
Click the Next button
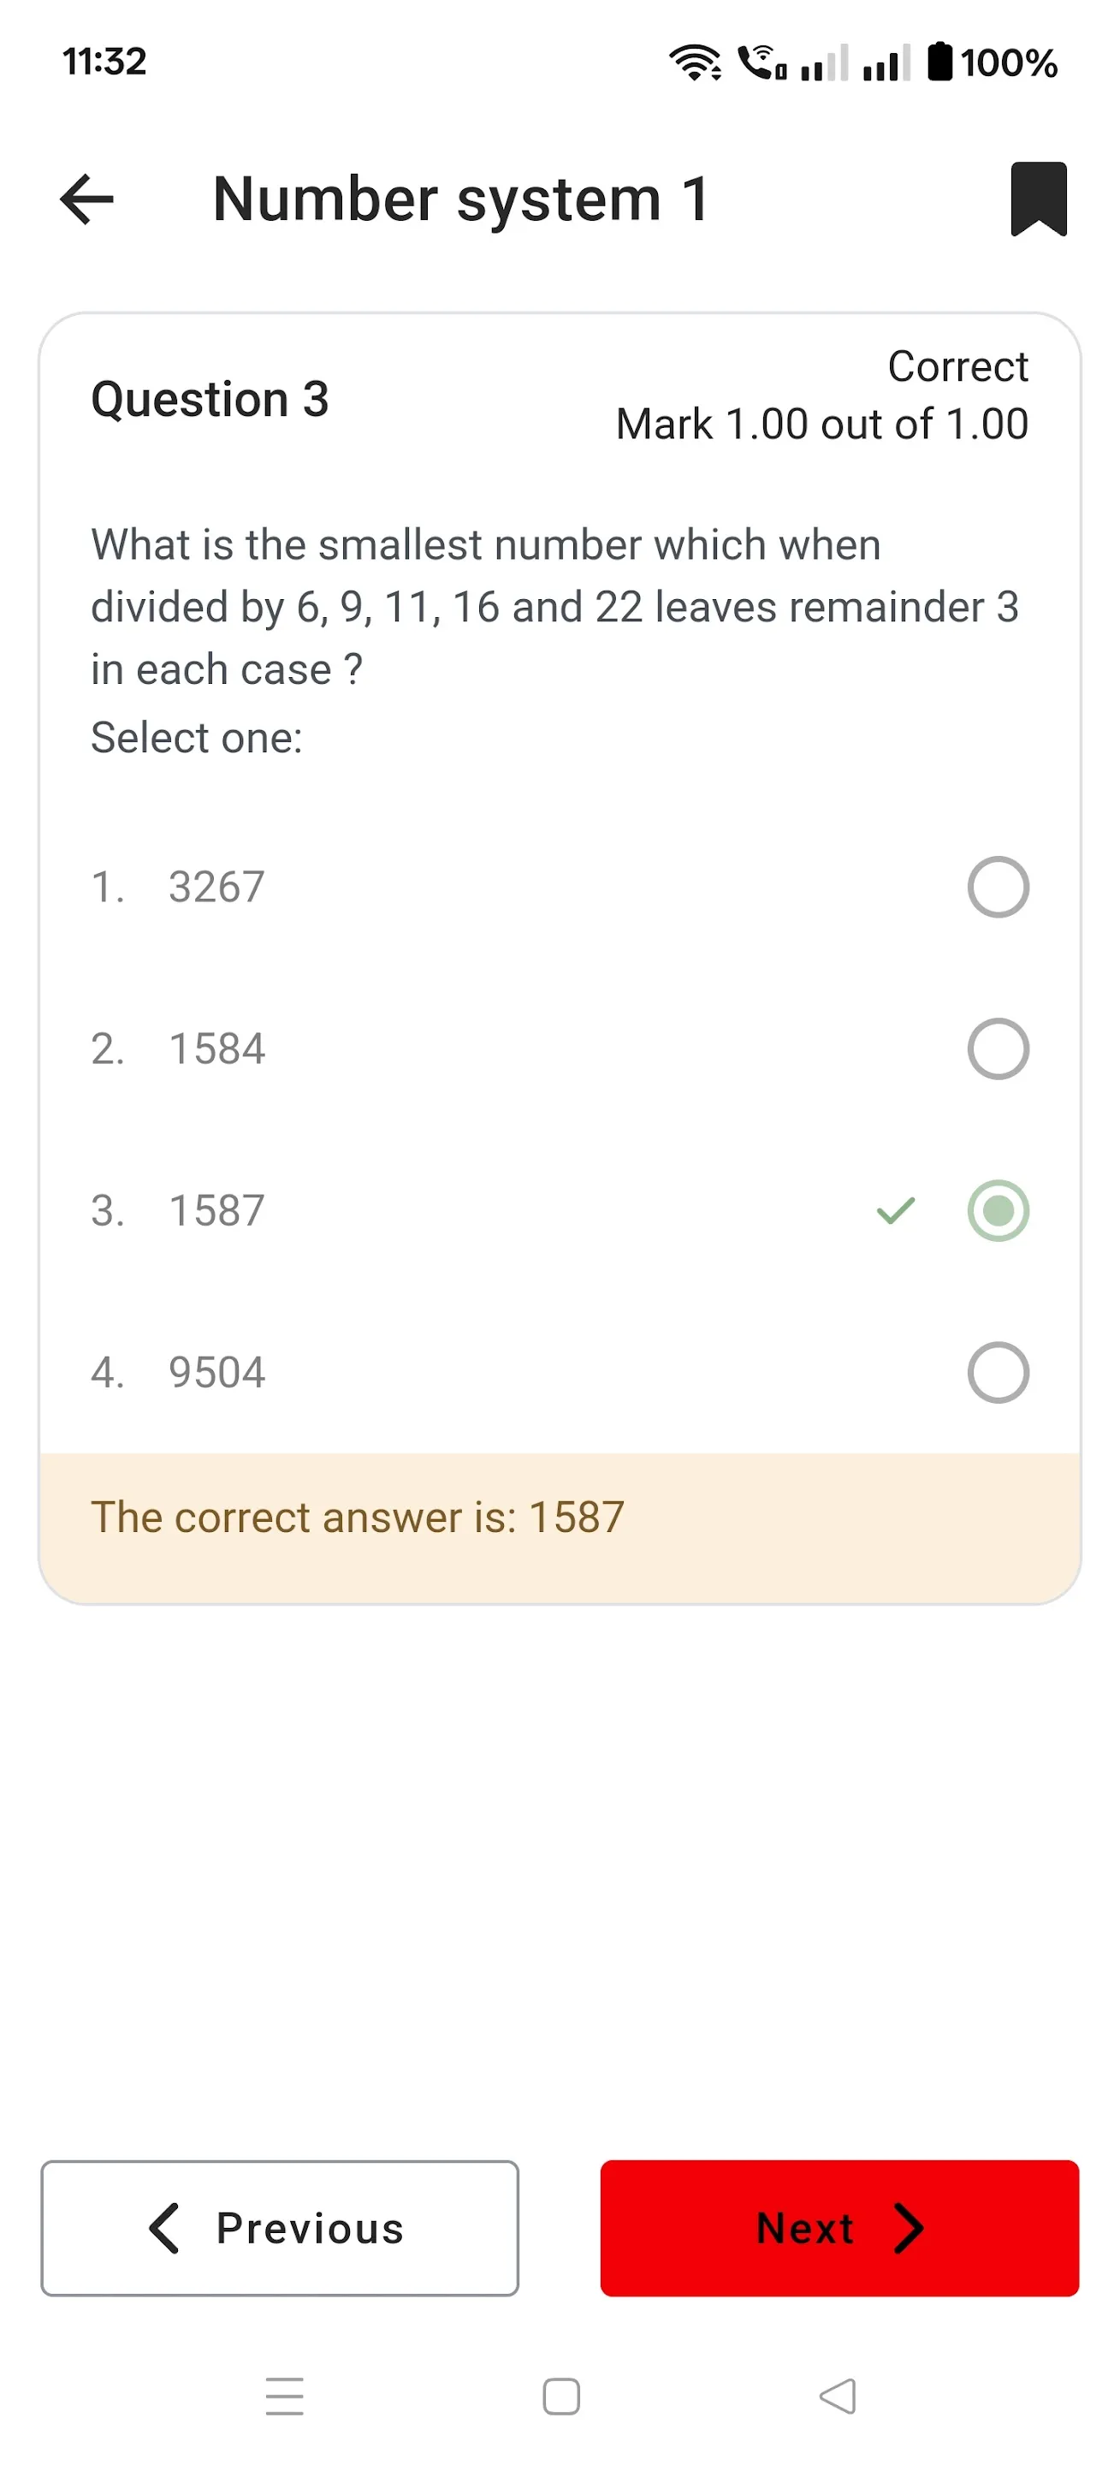839,2228
